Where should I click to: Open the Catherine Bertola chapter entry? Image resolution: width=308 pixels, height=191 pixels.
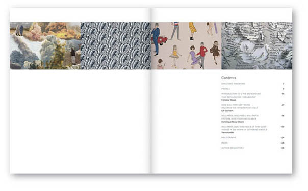tap(244, 128)
